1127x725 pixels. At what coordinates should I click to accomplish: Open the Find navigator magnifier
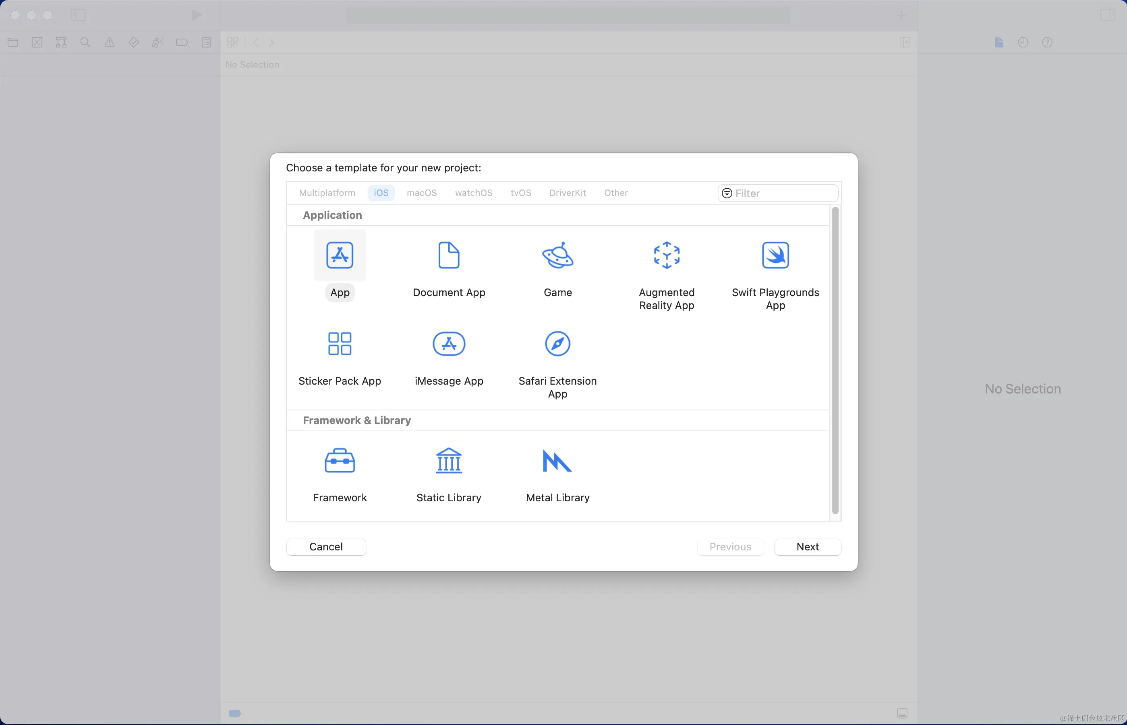pyautogui.click(x=85, y=42)
